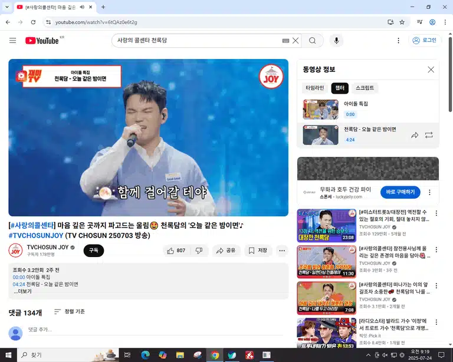Image resolution: width=453 pixels, height=362 pixels.
Task: Go back in browser
Action: click(x=8, y=22)
